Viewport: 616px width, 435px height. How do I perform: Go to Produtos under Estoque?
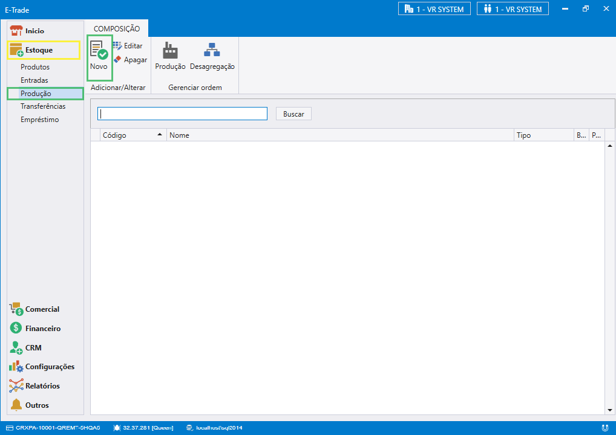(35, 67)
